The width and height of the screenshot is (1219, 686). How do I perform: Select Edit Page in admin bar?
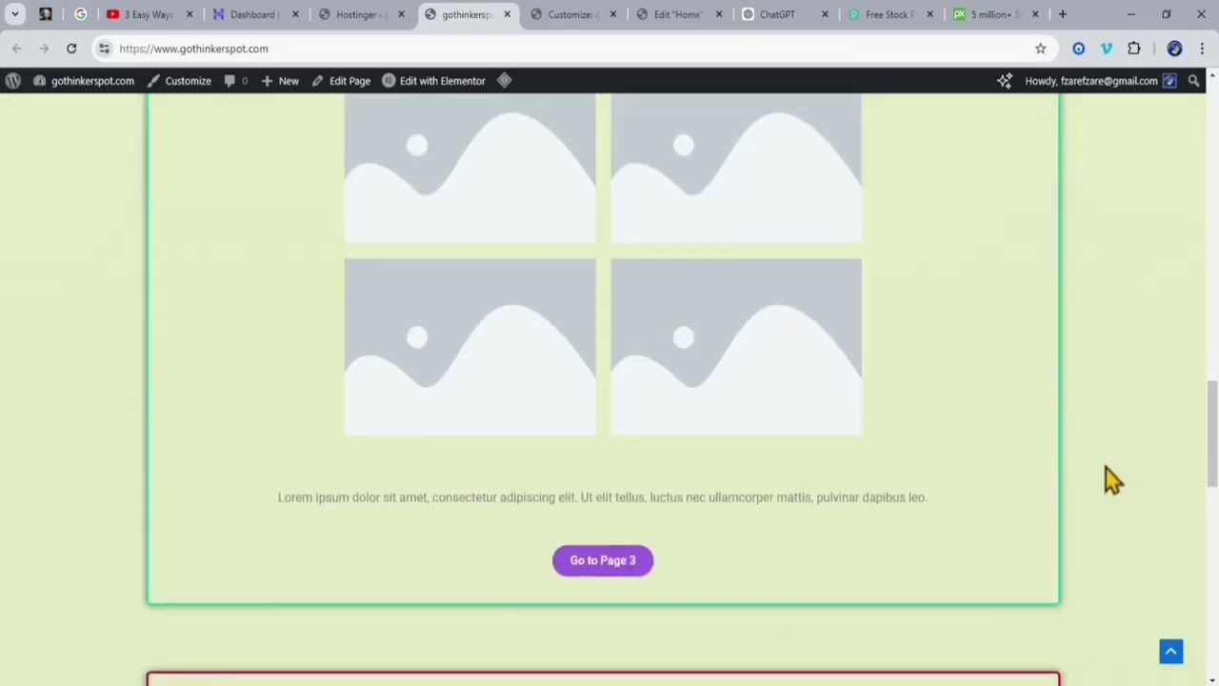click(x=341, y=81)
